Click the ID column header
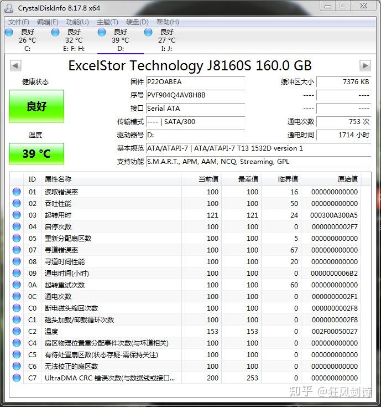This screenshot has width=381, height=407. [32, 179]
